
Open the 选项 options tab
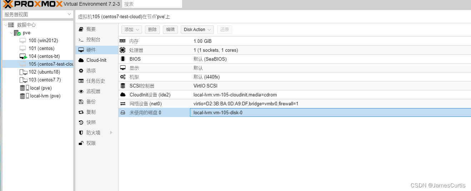(97, 70)
